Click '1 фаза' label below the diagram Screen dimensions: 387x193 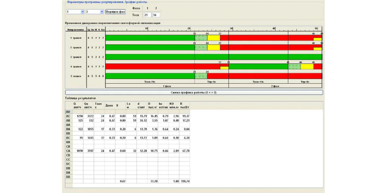[167, 86]
